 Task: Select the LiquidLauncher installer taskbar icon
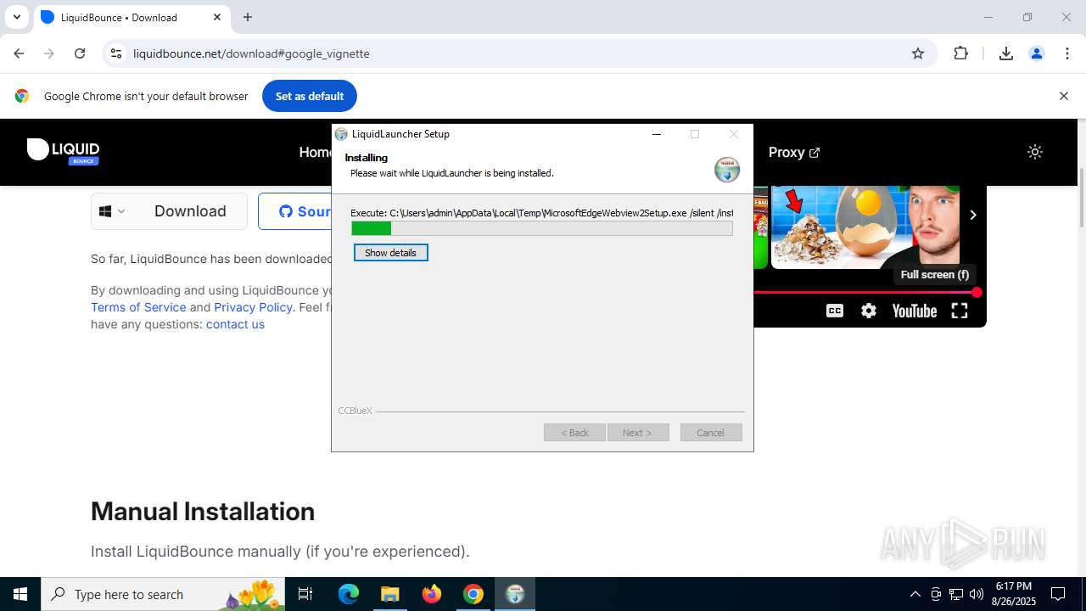tap(515, 594)
